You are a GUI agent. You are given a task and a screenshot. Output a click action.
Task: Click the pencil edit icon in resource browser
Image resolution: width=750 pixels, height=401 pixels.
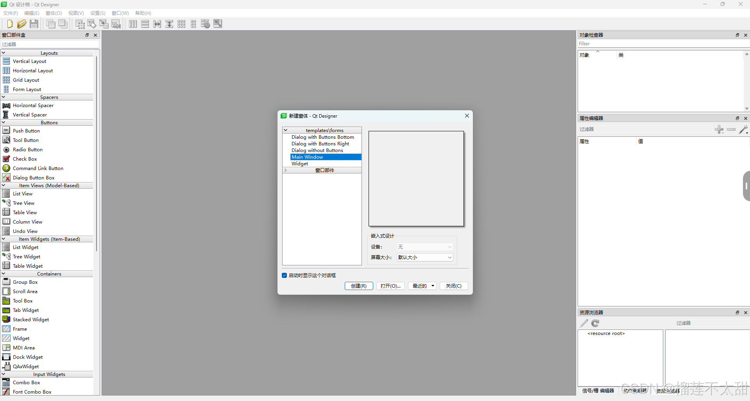(584, 323)
